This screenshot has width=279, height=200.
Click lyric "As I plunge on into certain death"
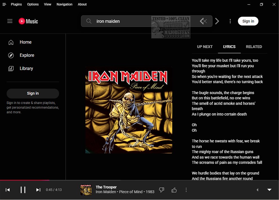click(x=219, y=114)
